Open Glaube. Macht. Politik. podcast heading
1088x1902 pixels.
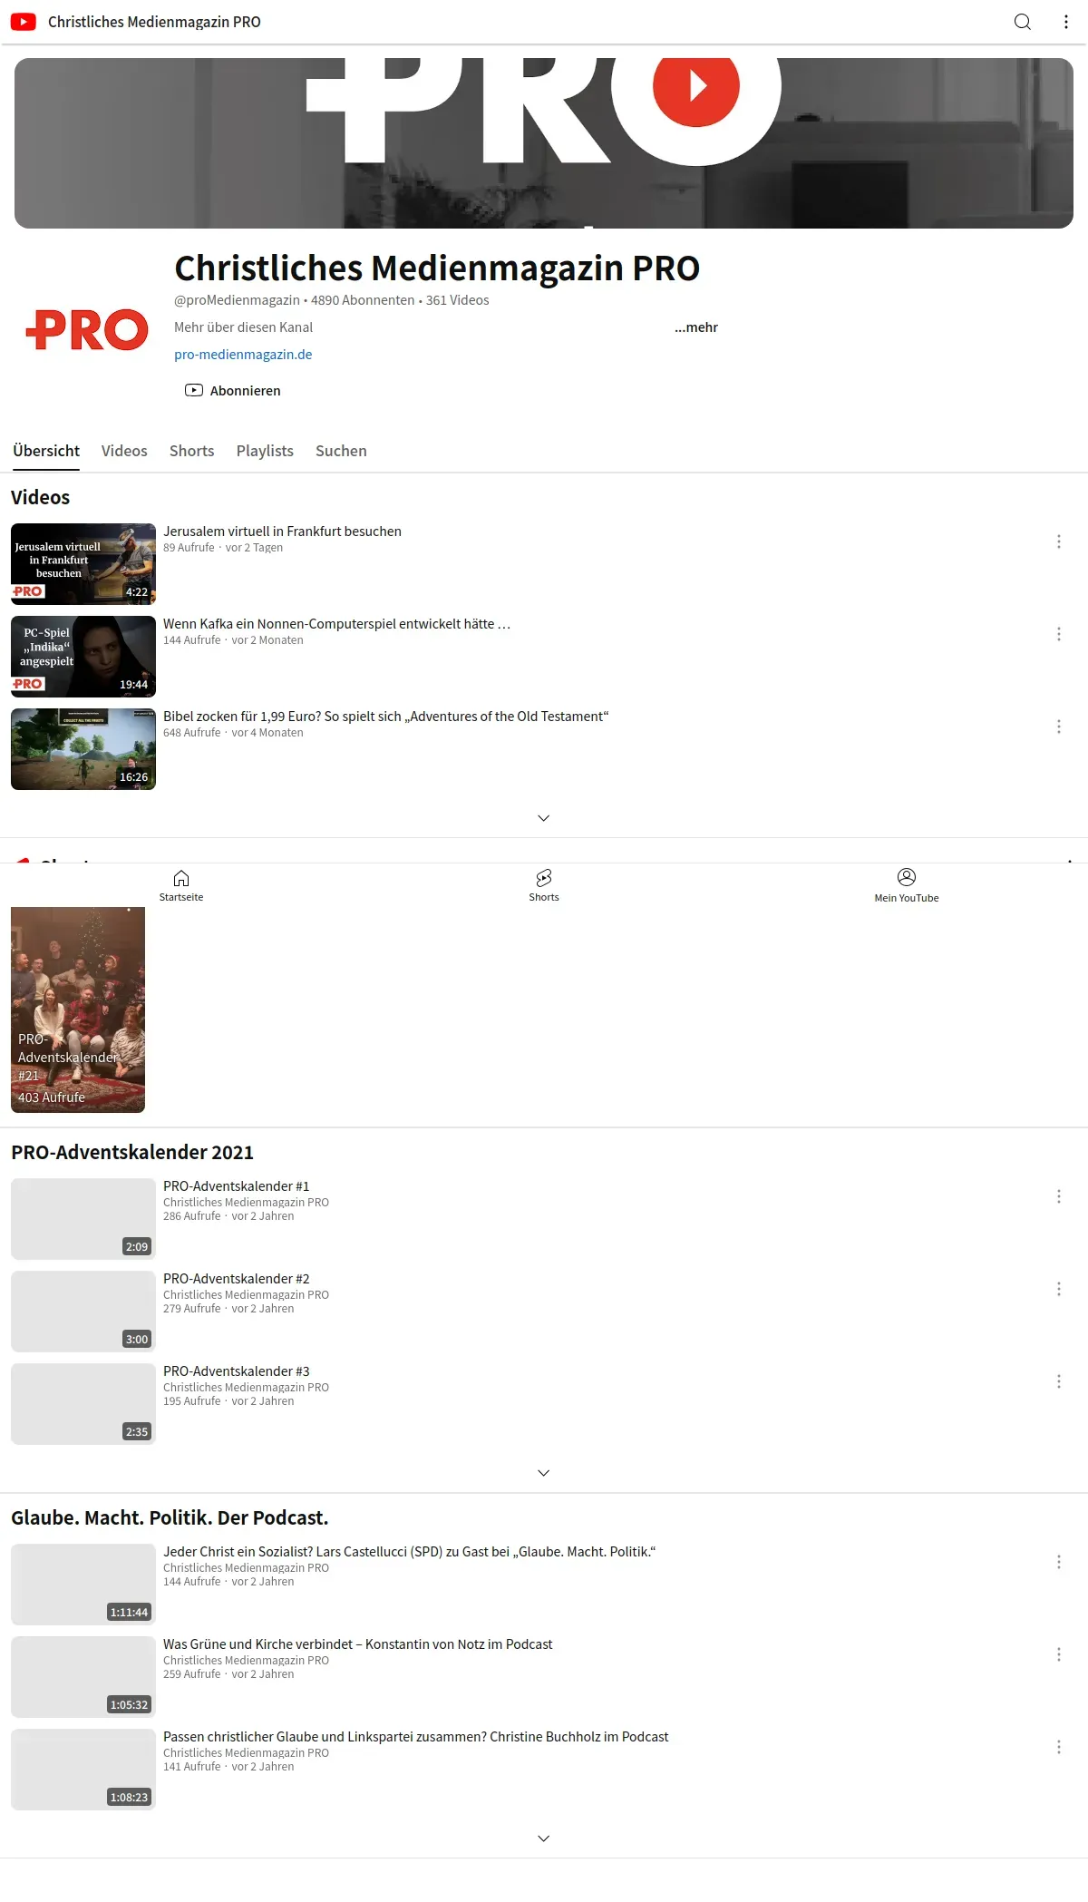click(170, 1517)
